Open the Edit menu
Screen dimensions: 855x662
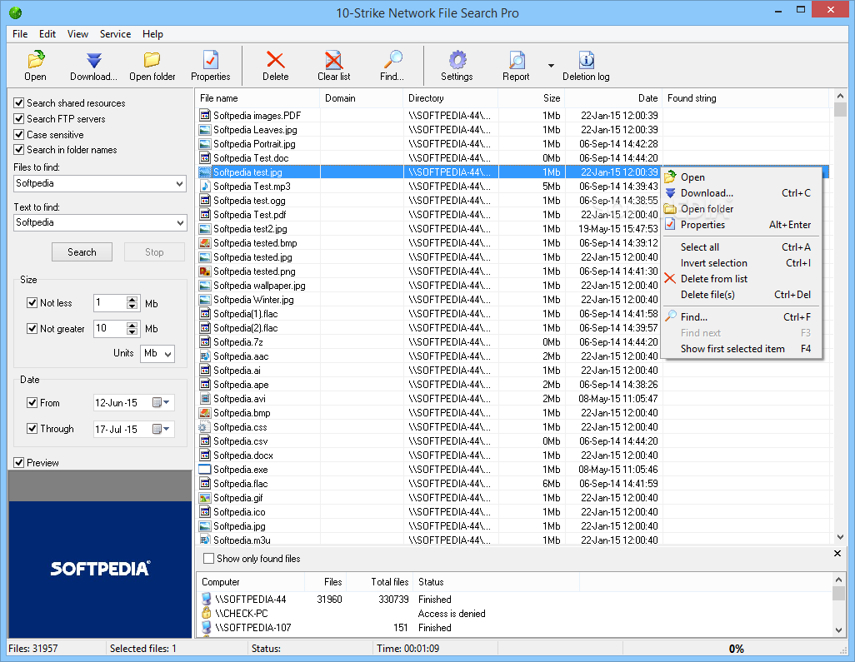click(47, 34)
